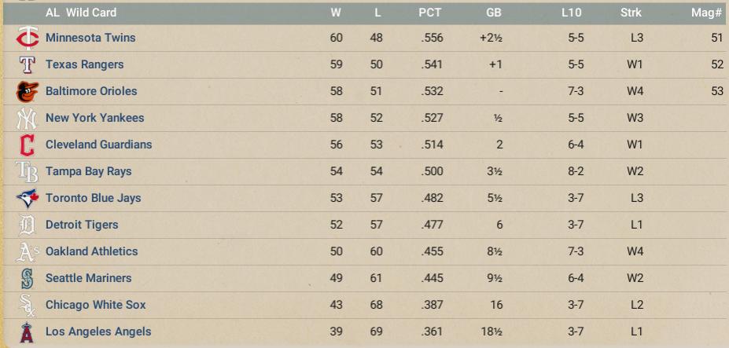Click the Detroit Tigers logo icon

27,225
